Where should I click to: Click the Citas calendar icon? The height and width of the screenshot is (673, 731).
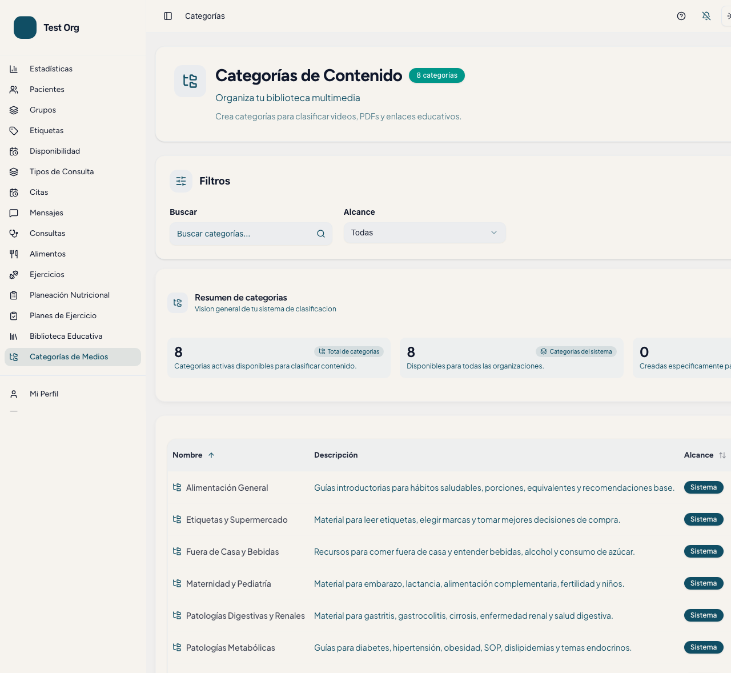coord(14,192)
